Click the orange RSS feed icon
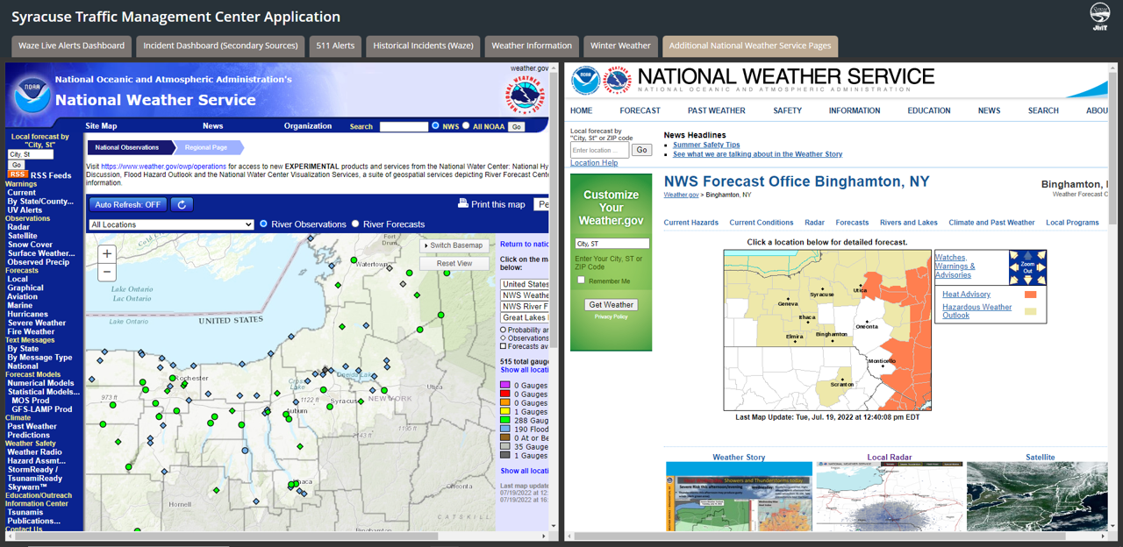This screenshot has width=1123, height=547. [x=18, y=174]
